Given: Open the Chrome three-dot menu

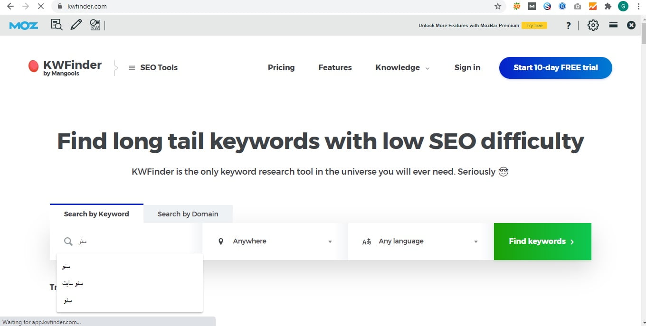Looking at the screenshot, I should [x=638, y=7].
